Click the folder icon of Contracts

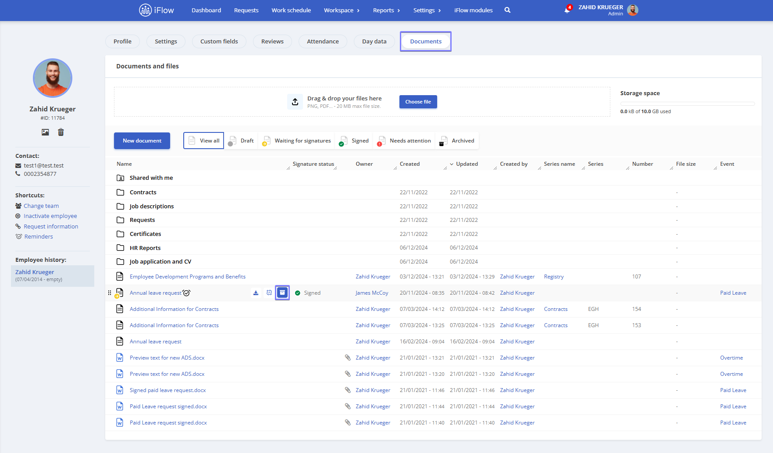pos(120,193)
